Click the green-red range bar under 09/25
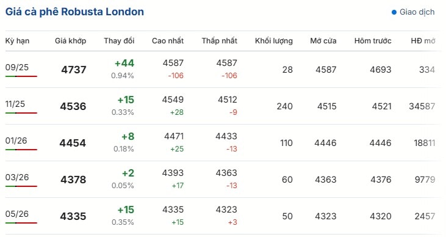Viewport: 446px width, 237px height. pos(21,76)
